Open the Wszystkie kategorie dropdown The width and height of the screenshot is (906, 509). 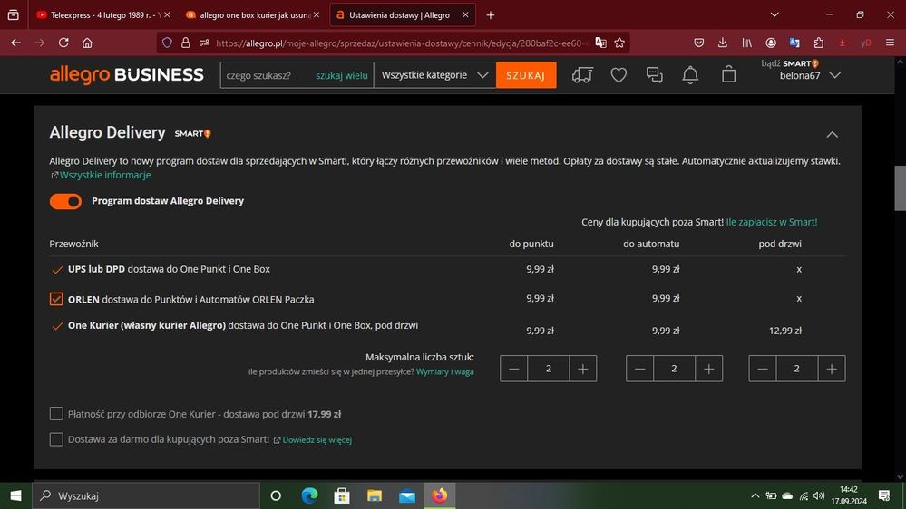(434, 75)
